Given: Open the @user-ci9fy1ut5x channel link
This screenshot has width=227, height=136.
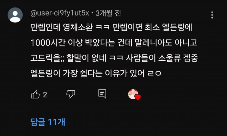Looking at the screenshot, I should click(x=60, y=13).
